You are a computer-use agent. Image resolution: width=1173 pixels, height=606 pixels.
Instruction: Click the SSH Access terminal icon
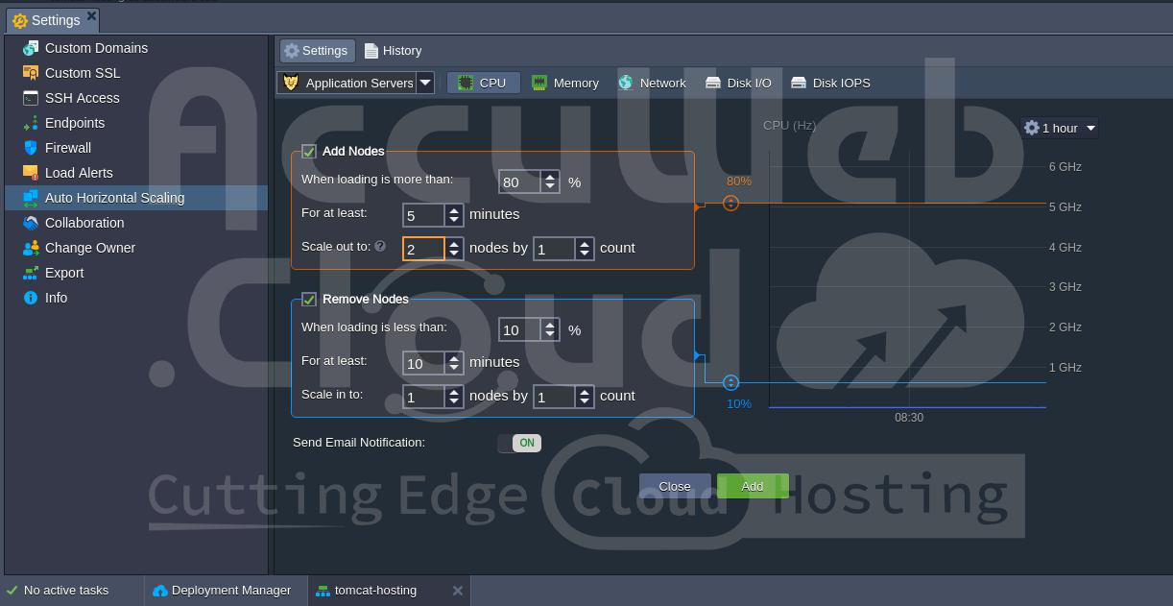click(x=30, y=98)
